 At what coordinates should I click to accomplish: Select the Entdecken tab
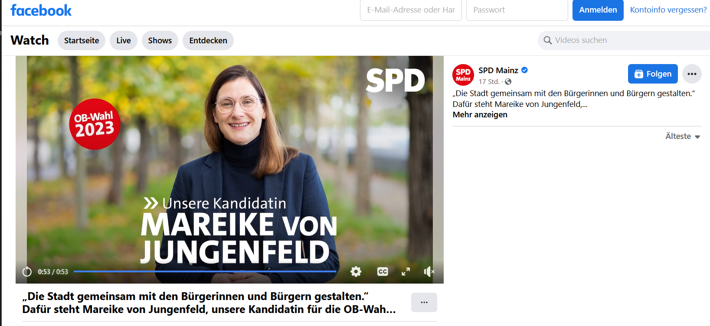pos(208,40)
